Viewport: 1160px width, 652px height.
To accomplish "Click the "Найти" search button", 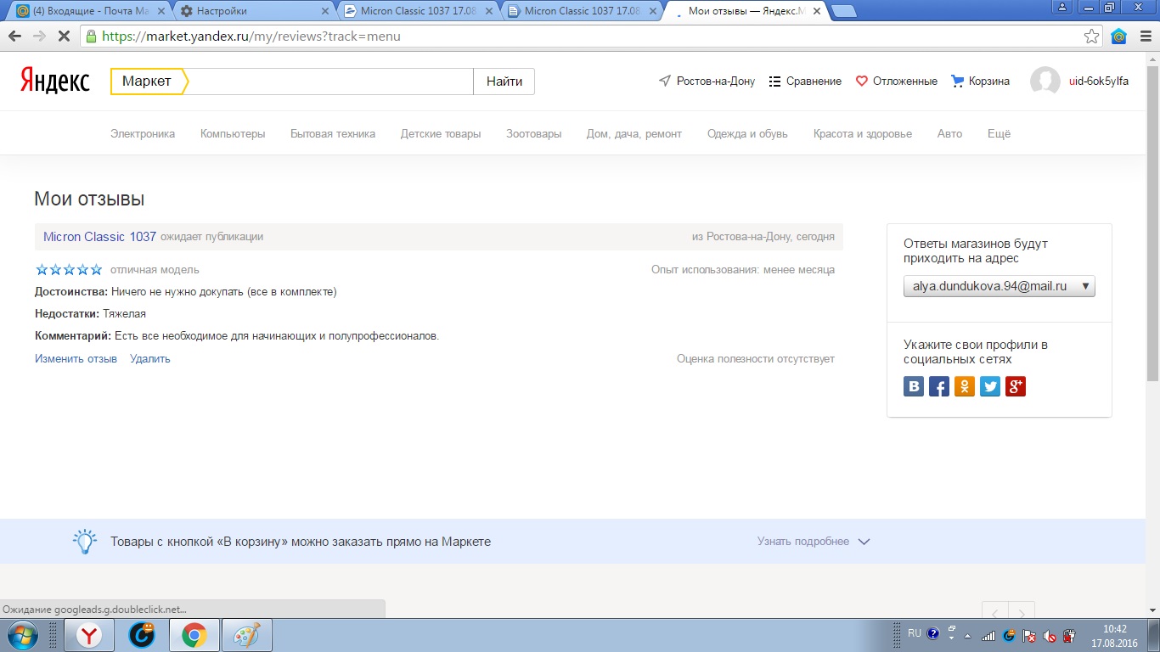I will [x=504, y=81].
